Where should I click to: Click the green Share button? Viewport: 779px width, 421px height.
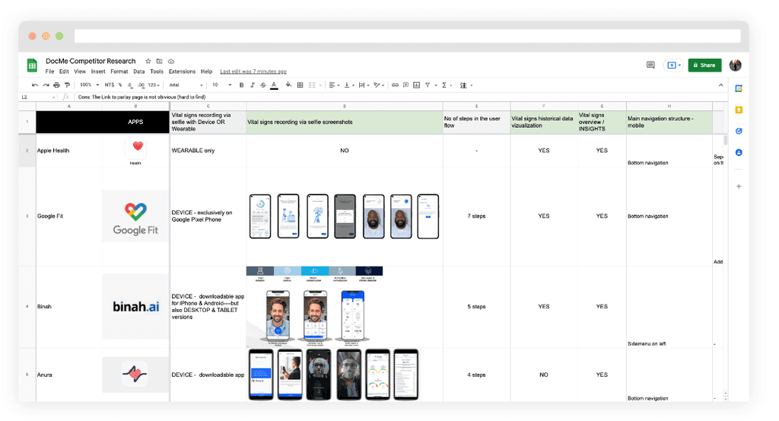[x=704, y=65]
